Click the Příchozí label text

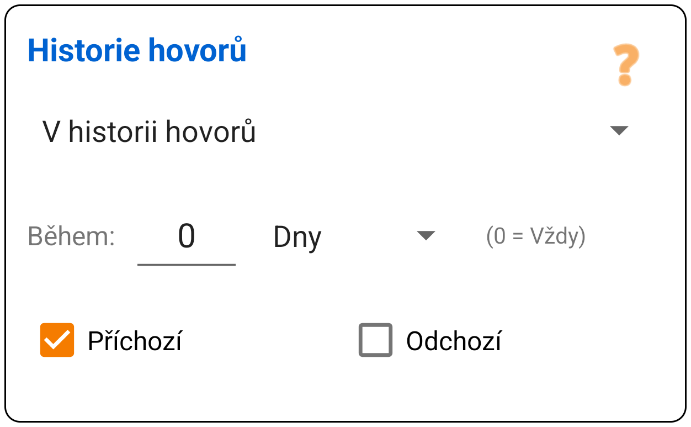coord(135,340)
